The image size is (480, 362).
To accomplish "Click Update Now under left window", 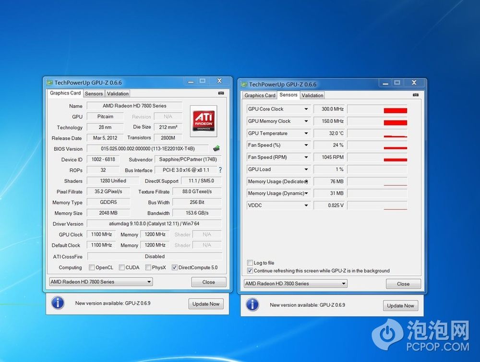I will click(x=206, y=304).
